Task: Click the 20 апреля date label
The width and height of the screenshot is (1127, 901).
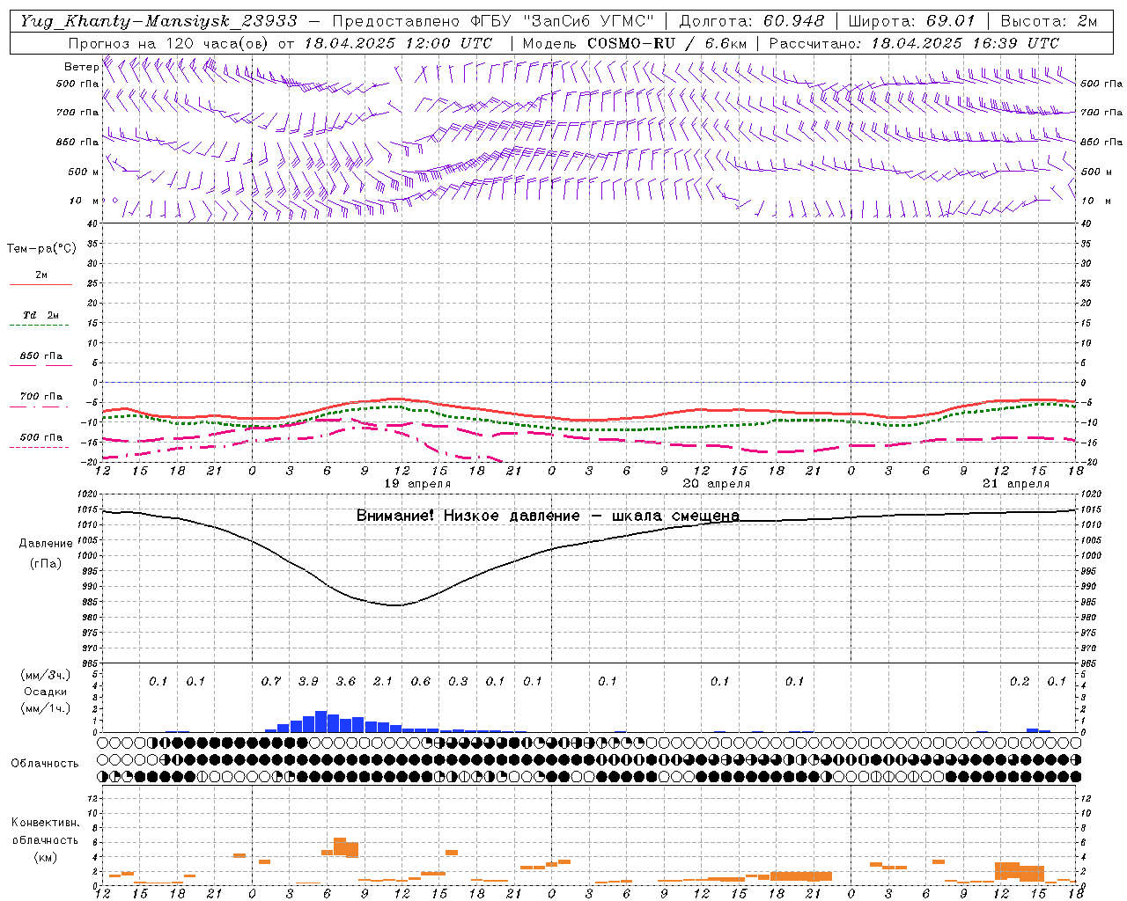Action: (x=717, y=484)
